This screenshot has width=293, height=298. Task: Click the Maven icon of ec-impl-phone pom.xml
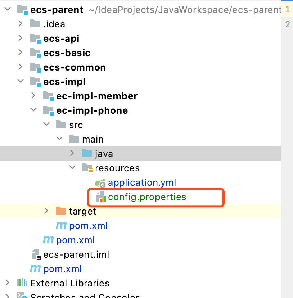tap(61, 226)
